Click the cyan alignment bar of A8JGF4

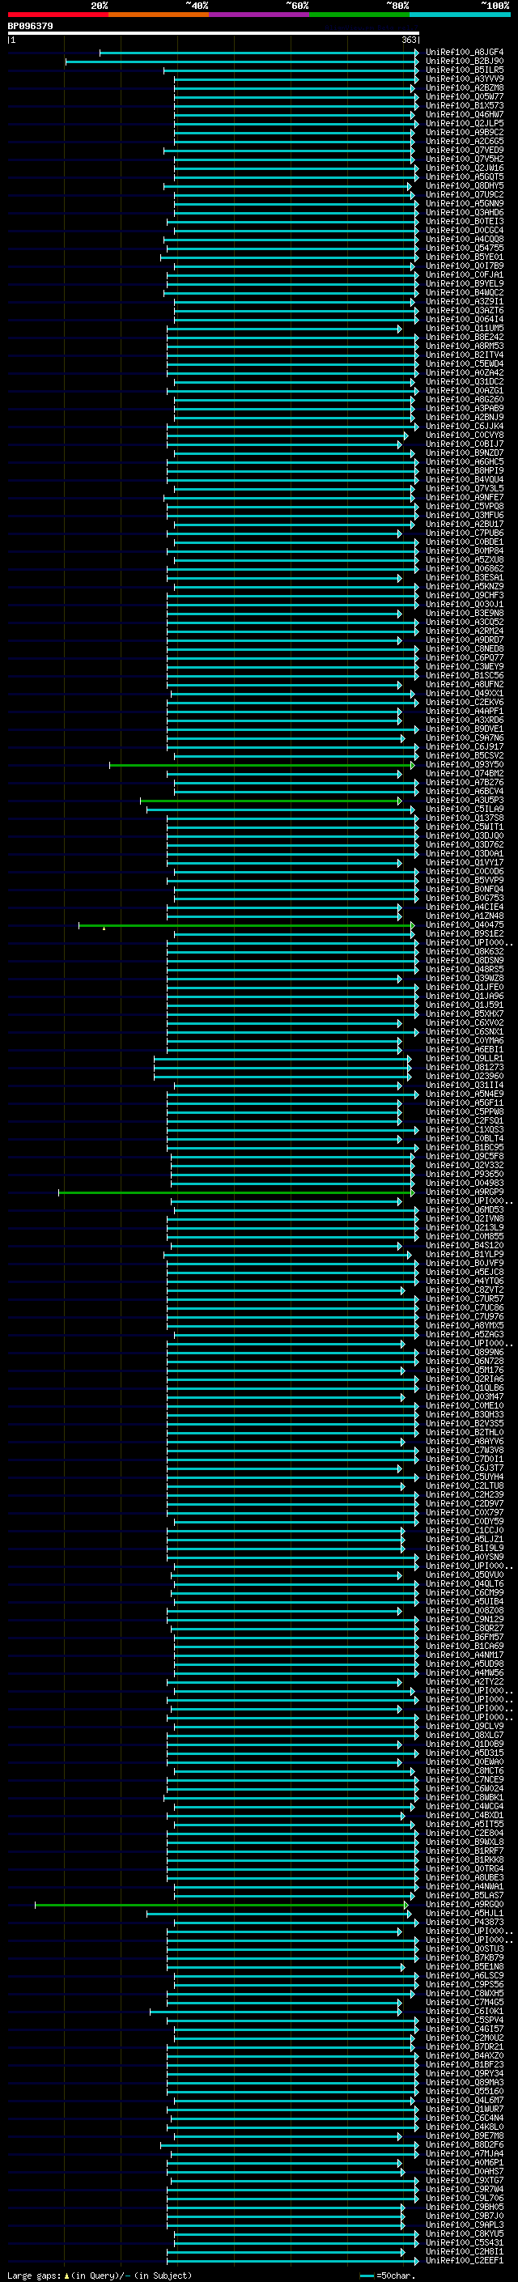[x=258, y=53]
